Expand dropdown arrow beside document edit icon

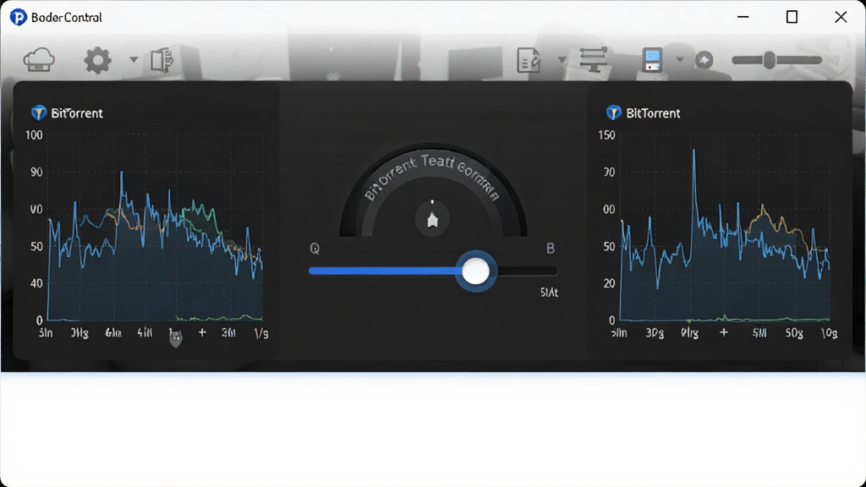point(562,60)
